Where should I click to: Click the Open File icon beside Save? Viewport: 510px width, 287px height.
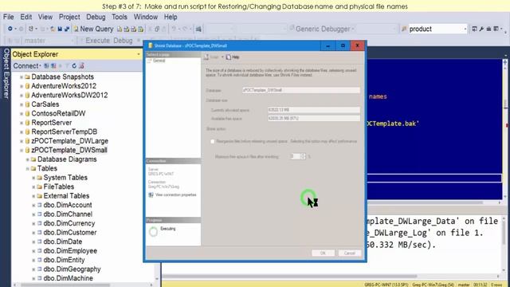coord(53,29)
